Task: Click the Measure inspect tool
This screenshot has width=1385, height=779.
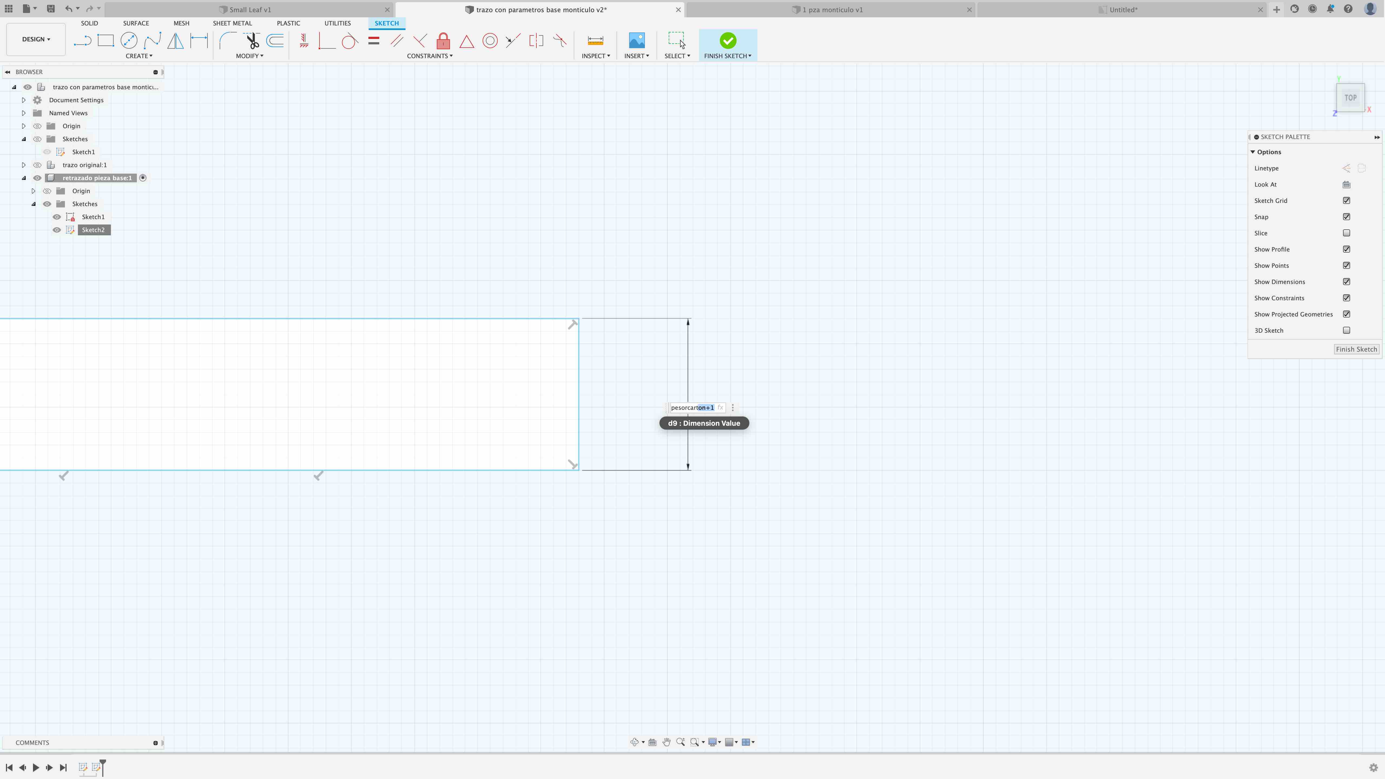Action: [x=595, y=41]
